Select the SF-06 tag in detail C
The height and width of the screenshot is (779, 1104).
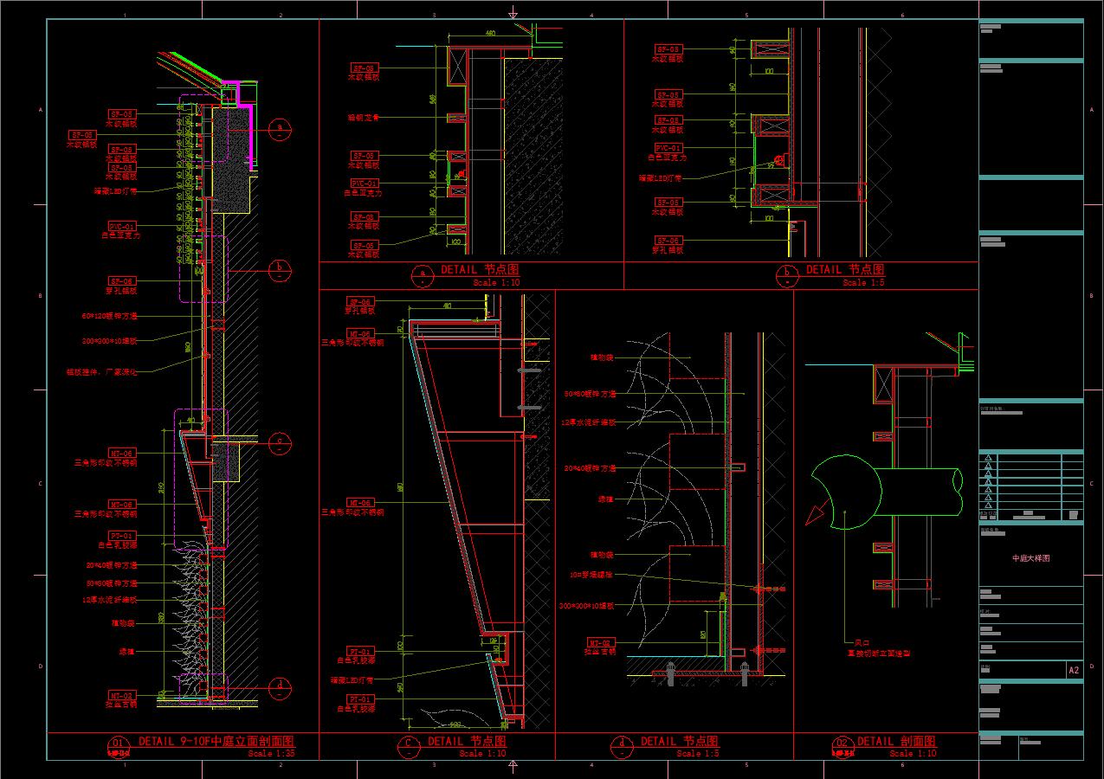tap(358, 301)
